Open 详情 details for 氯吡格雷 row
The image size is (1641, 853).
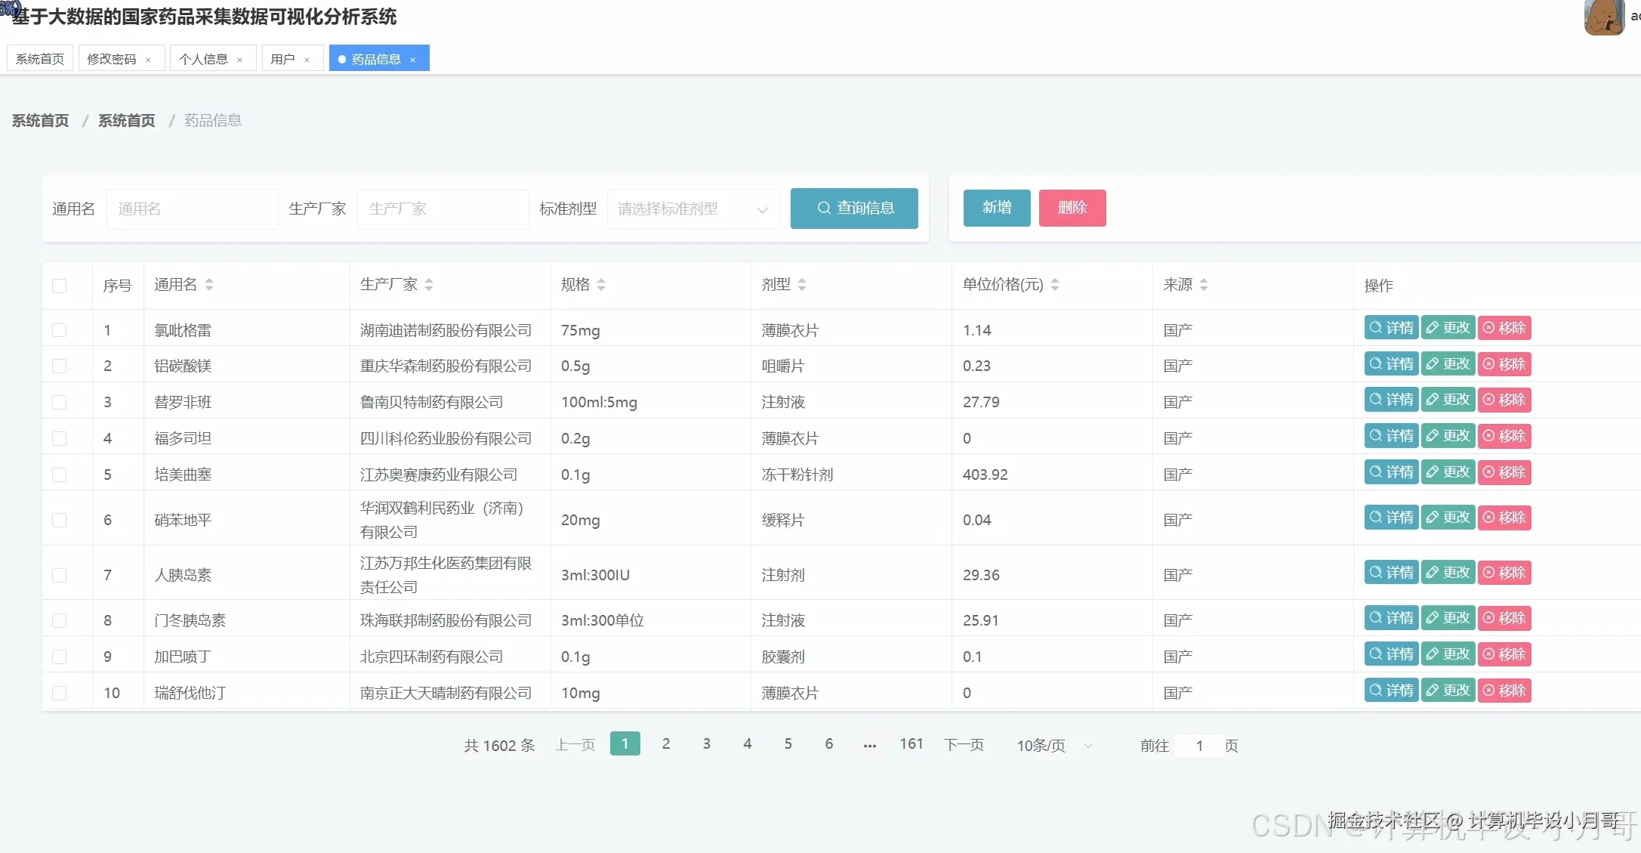click(x=1390, y=328)
